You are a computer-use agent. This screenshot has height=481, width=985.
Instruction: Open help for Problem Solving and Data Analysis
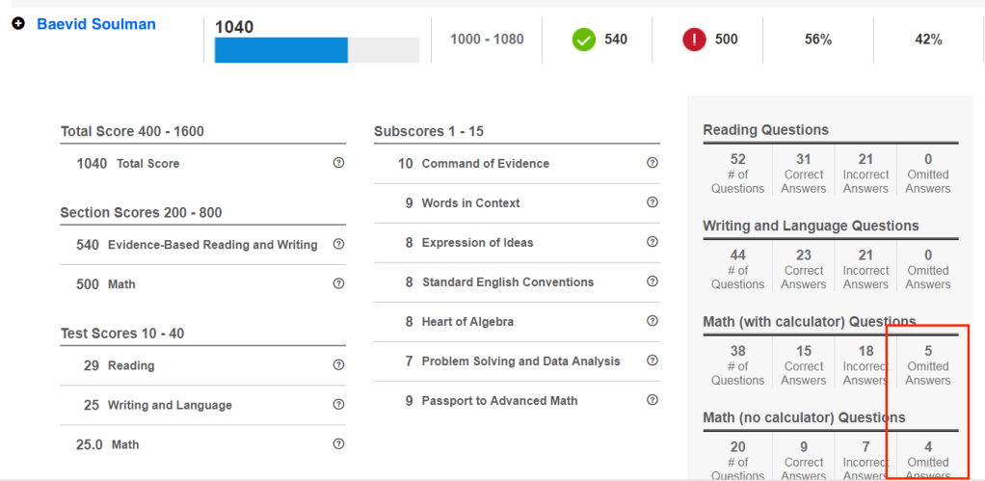point(652,361)
